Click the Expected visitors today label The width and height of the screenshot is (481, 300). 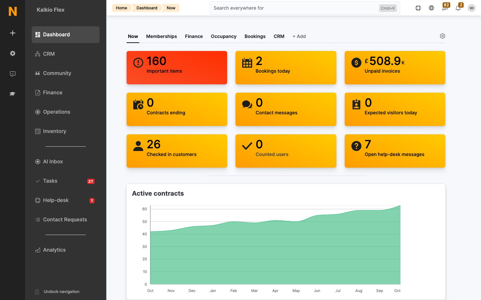pyautogui.click(x=391, y=113)
